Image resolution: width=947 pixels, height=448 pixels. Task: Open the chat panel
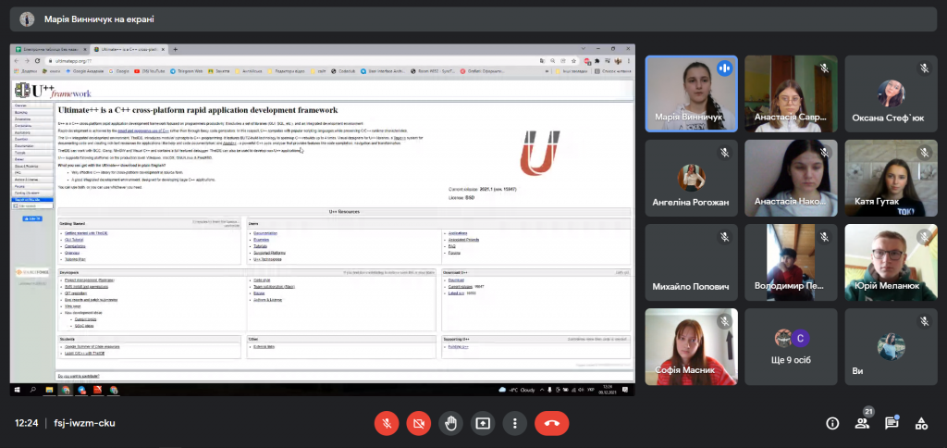(x=892, y=423)
